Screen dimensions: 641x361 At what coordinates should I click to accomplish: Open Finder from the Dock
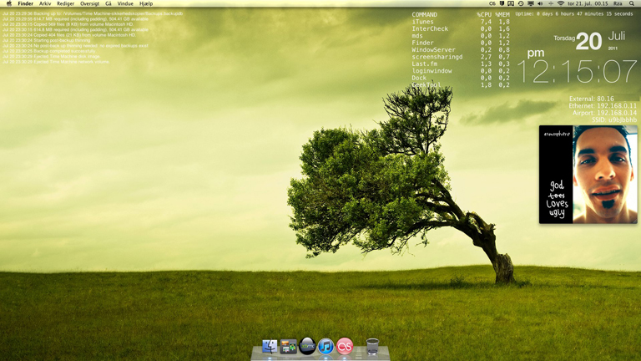pyautogui.click(x=270, y=346)
